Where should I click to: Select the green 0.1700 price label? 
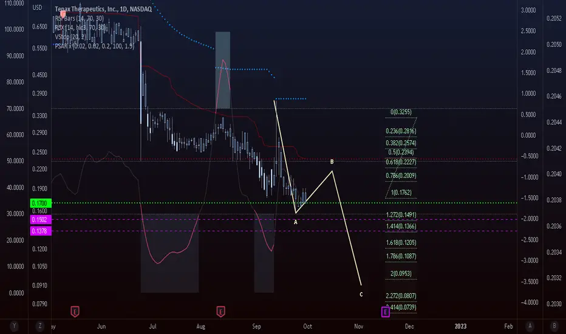coord(41,203)
